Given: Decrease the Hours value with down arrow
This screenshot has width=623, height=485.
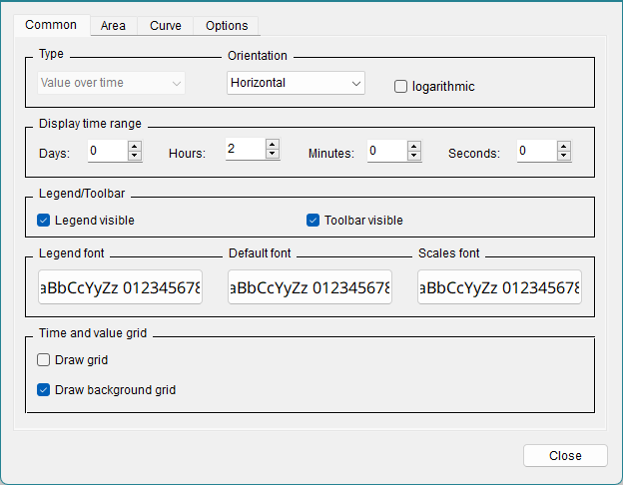Looking at the screenshot, I should click(x=272, y=154).
